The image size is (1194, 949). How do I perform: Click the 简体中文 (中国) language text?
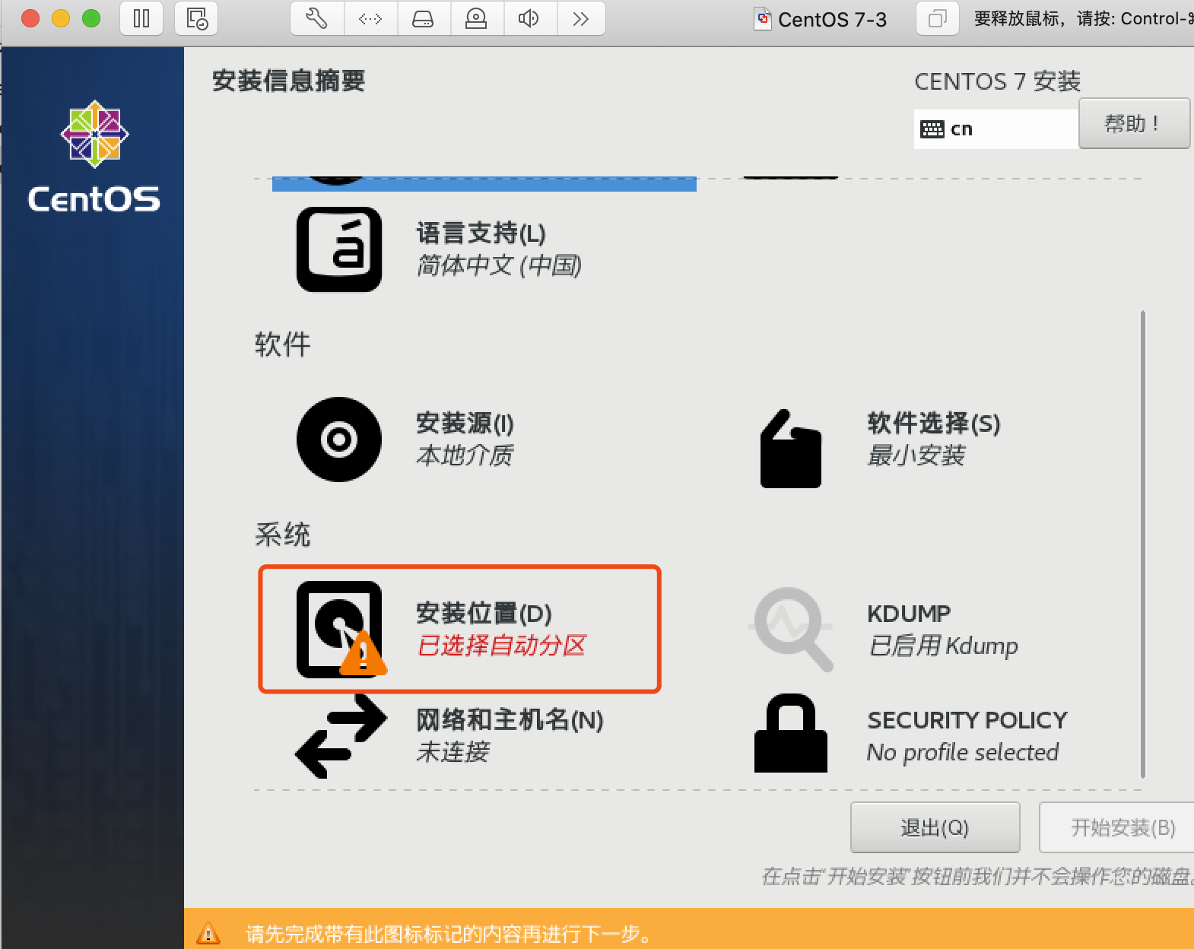(500, 265)
